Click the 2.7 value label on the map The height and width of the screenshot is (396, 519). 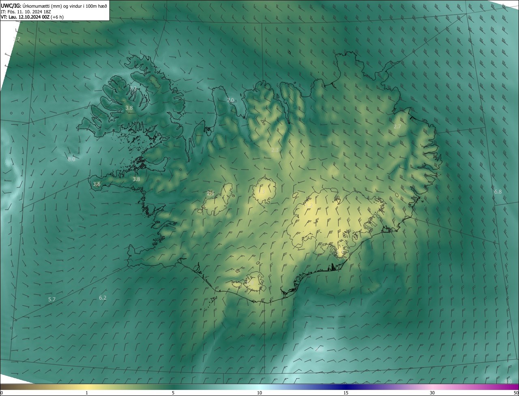(397, 127)
